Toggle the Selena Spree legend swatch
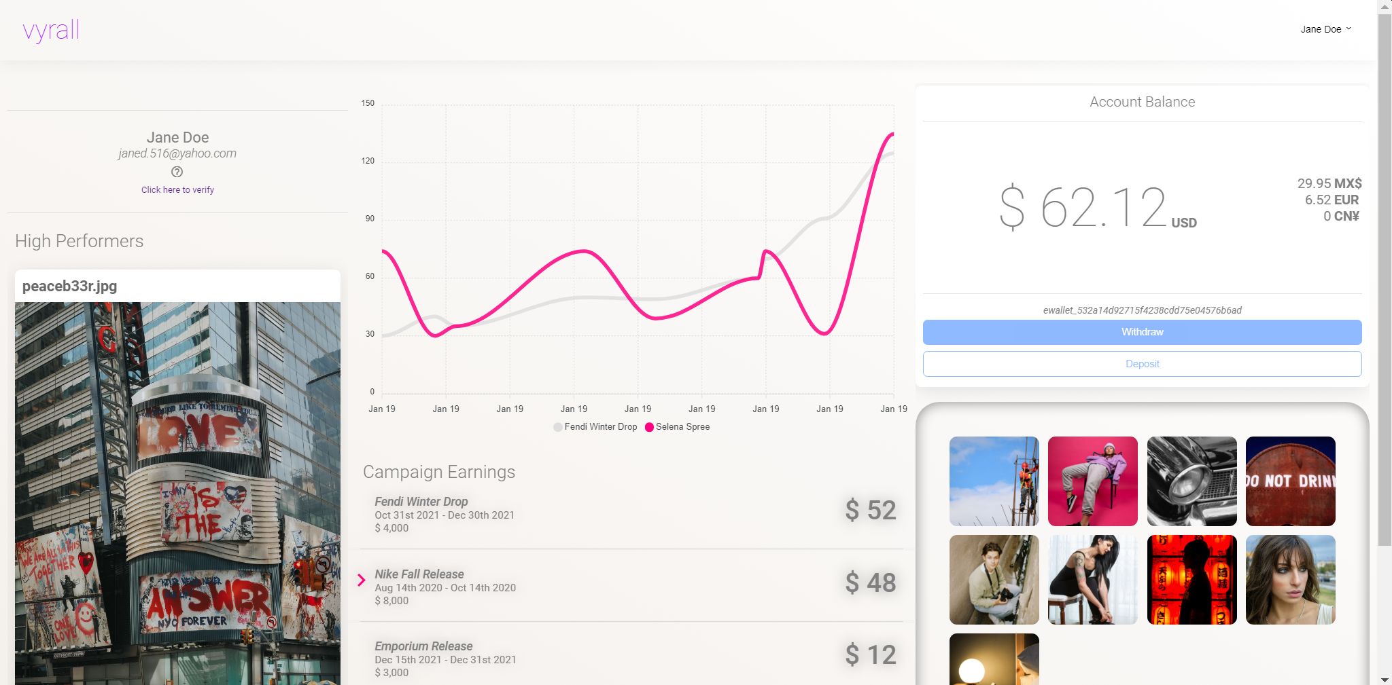Screen dimensions: 1392x685 coord(649,427)
